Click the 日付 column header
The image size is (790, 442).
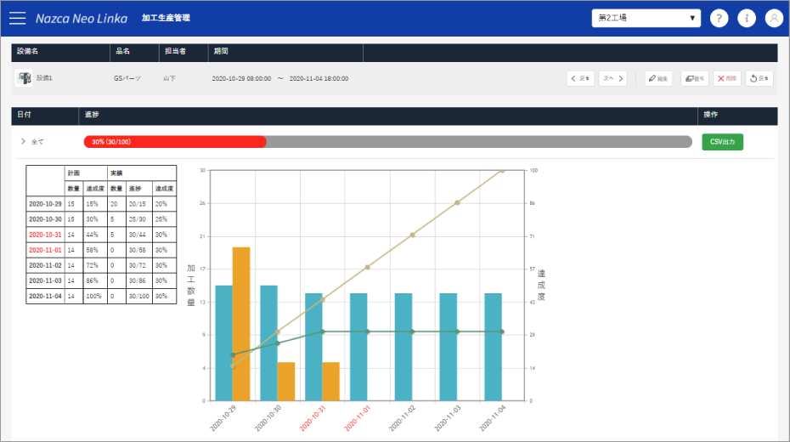point(25,114)
